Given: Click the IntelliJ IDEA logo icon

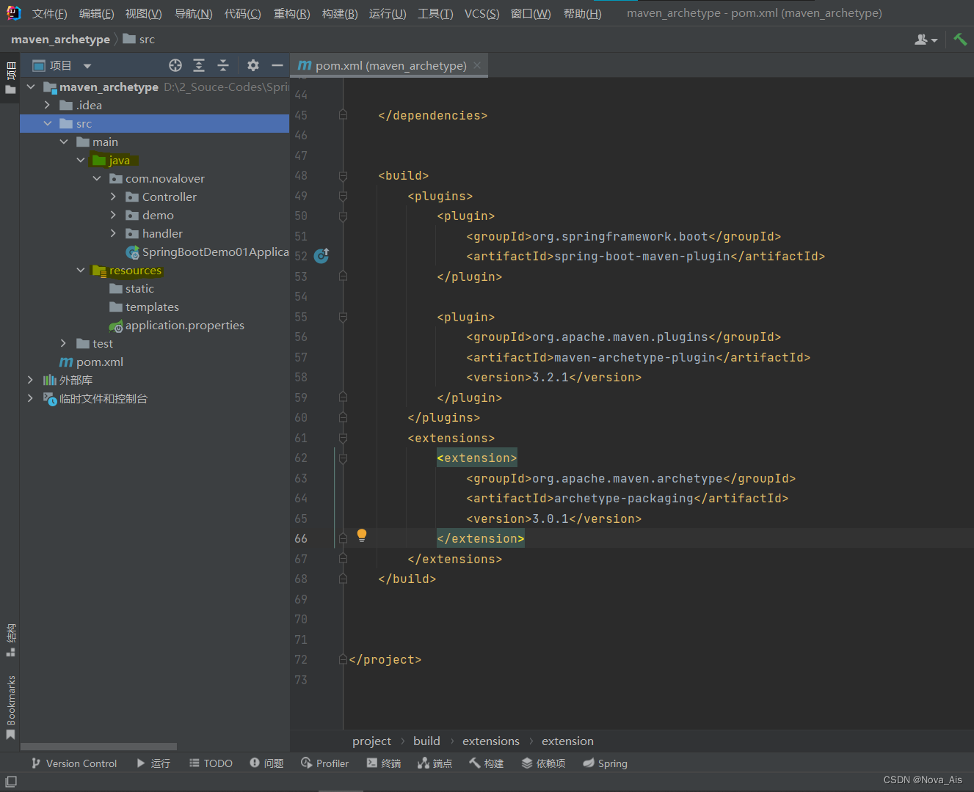Looking at the screenshot, I should click(13, 12).
